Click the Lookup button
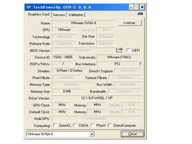Image resolution: width=192 pixels, height=144 pixels. (129, 23)
